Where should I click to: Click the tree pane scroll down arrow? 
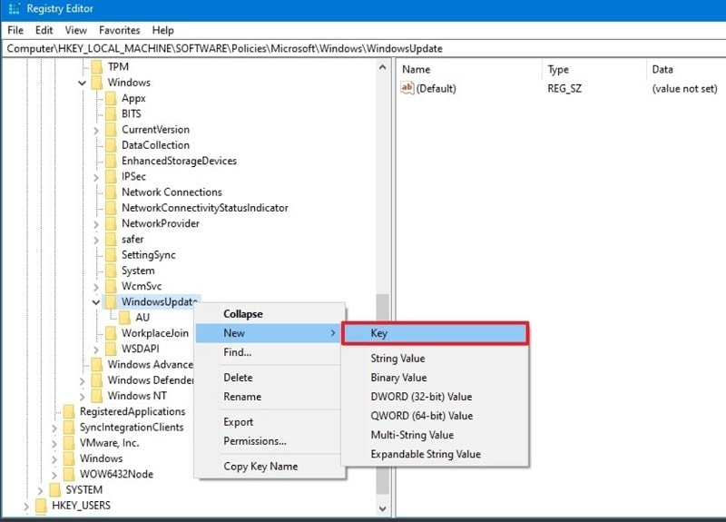point(382,508)
